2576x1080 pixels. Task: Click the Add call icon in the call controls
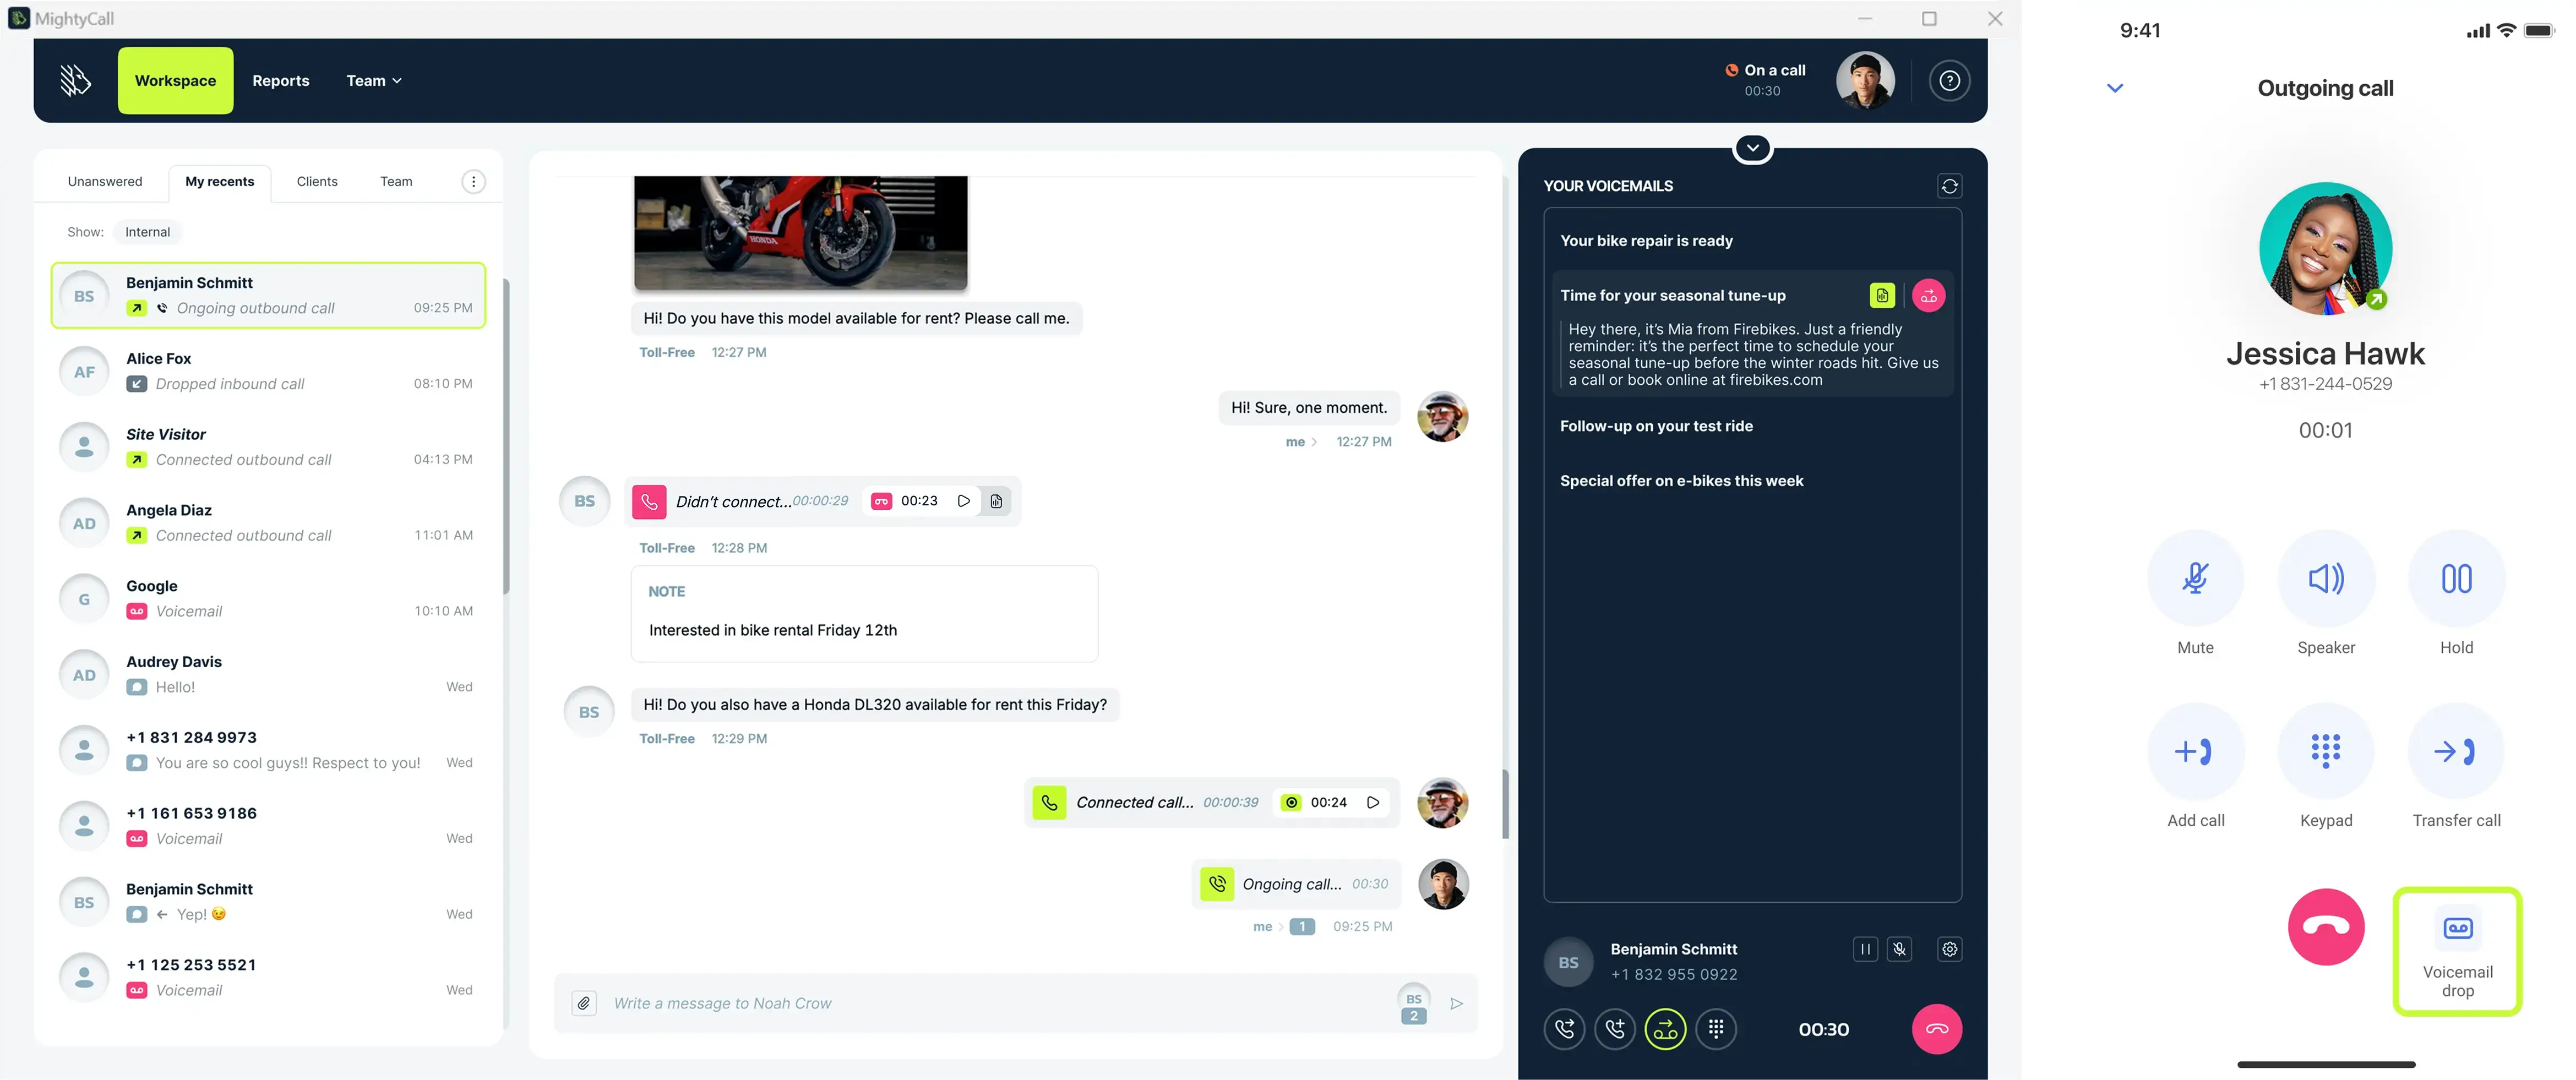tap(2195, 750)
